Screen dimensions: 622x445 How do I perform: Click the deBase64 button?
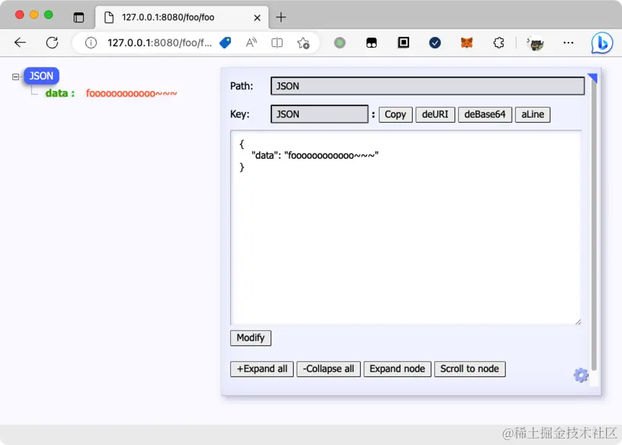485,114
